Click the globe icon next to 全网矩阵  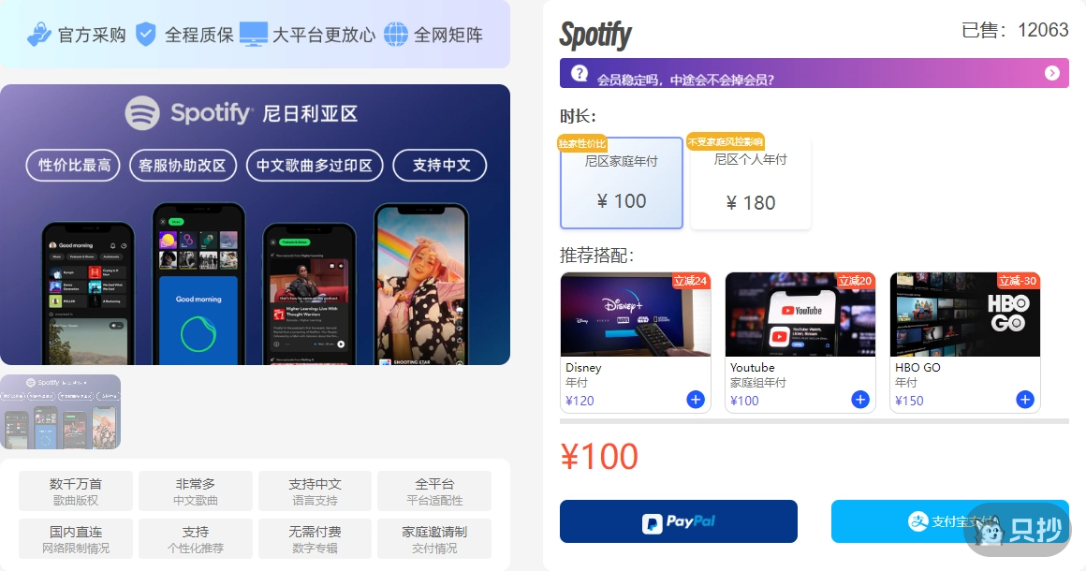tap(395, 34)
